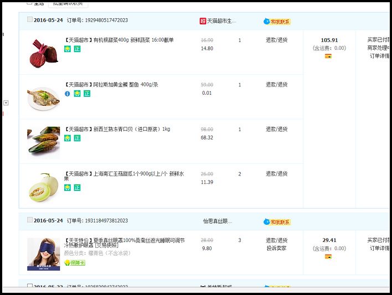Screen dimensions: 392x295
Task: Click the price 9.80 for eye mask
Action: point(207,249)
